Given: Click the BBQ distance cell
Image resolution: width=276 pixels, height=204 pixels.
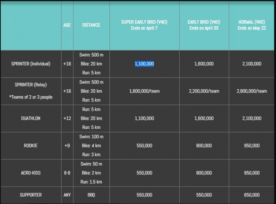Looking at the screenshot, I should [x=91, y=195].
